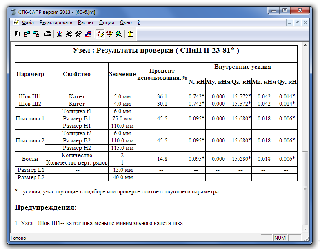Click the scroll up arrow of the vertical scrollbar

pyautogui.click(x=305, y=44)
